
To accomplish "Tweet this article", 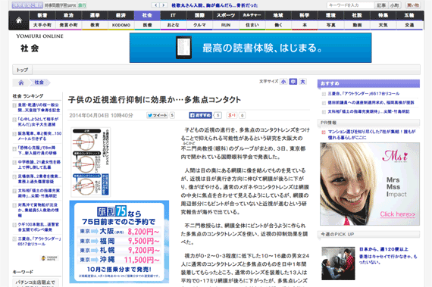I will [x=158, y=115].
